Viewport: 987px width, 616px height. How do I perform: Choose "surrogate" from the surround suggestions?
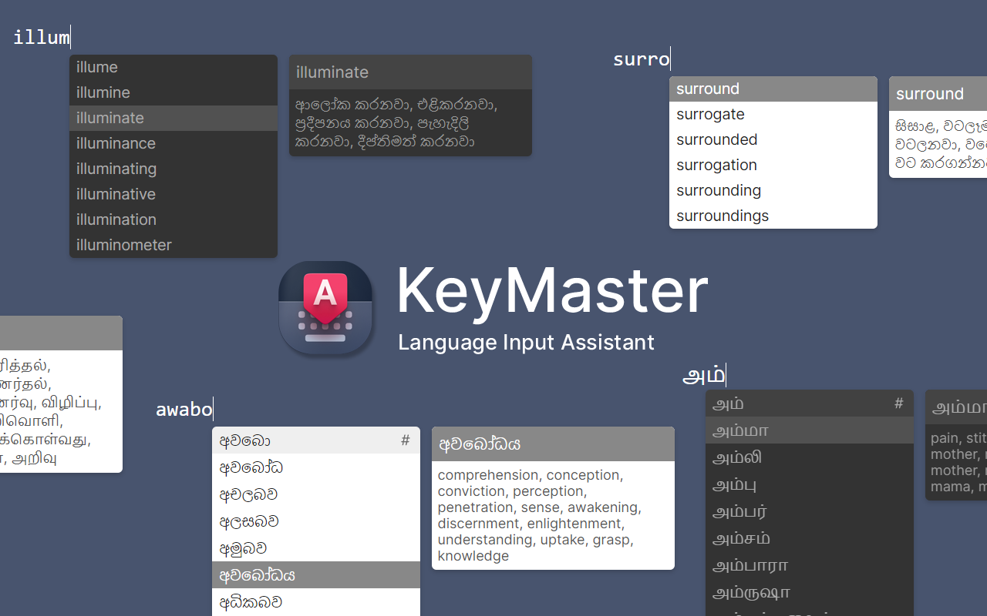point(709,114)
